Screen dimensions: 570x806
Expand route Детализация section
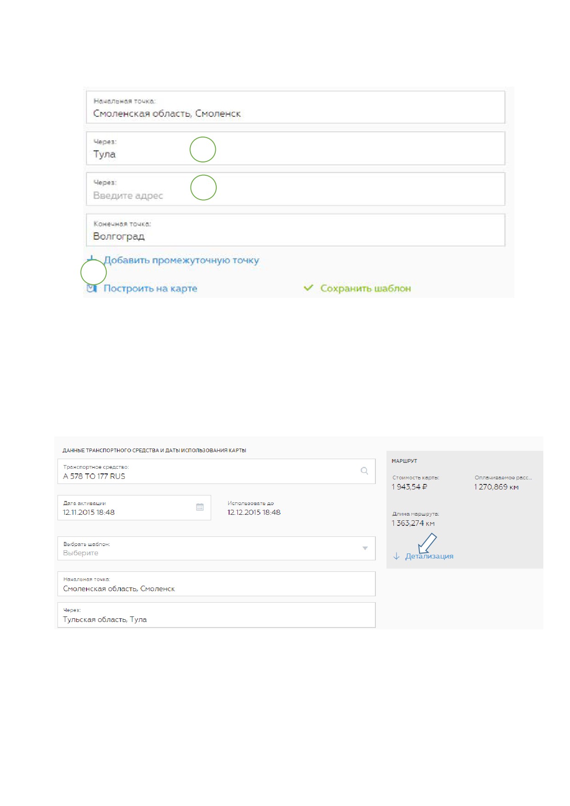[429, 556]
